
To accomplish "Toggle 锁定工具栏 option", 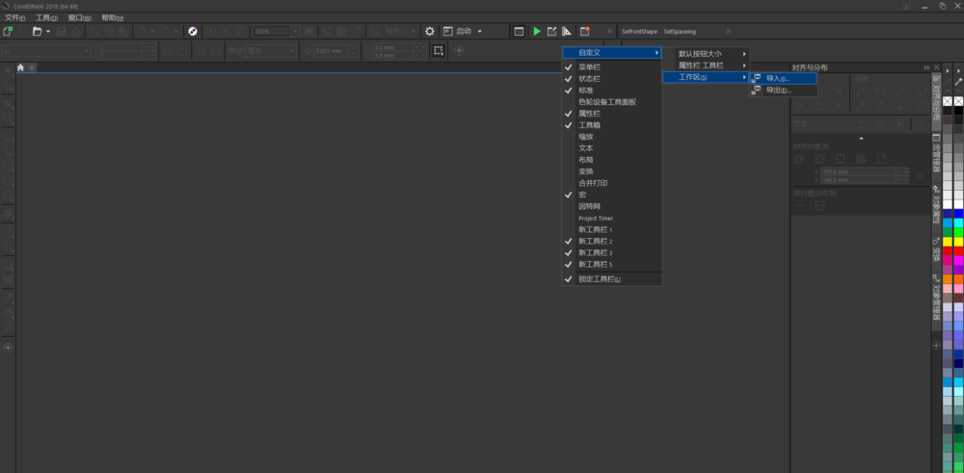I will pos(612,279).
